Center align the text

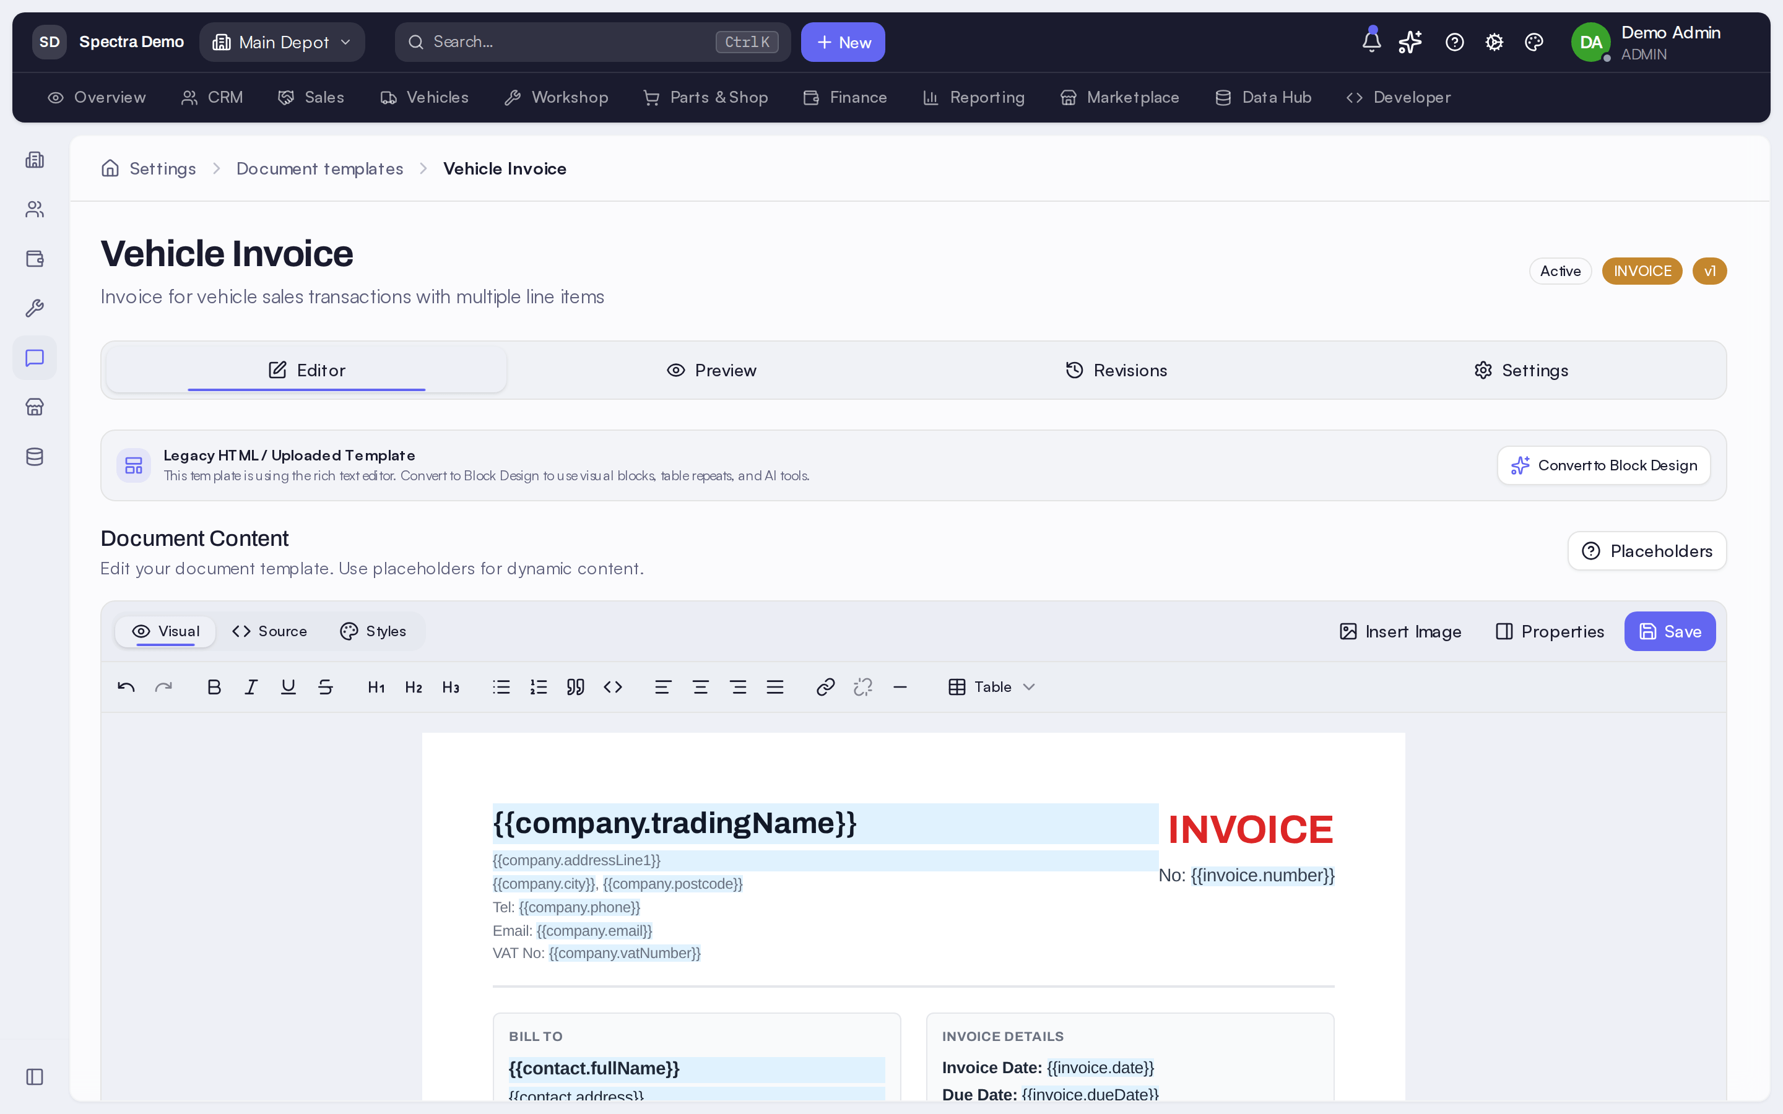coord(700,687)
